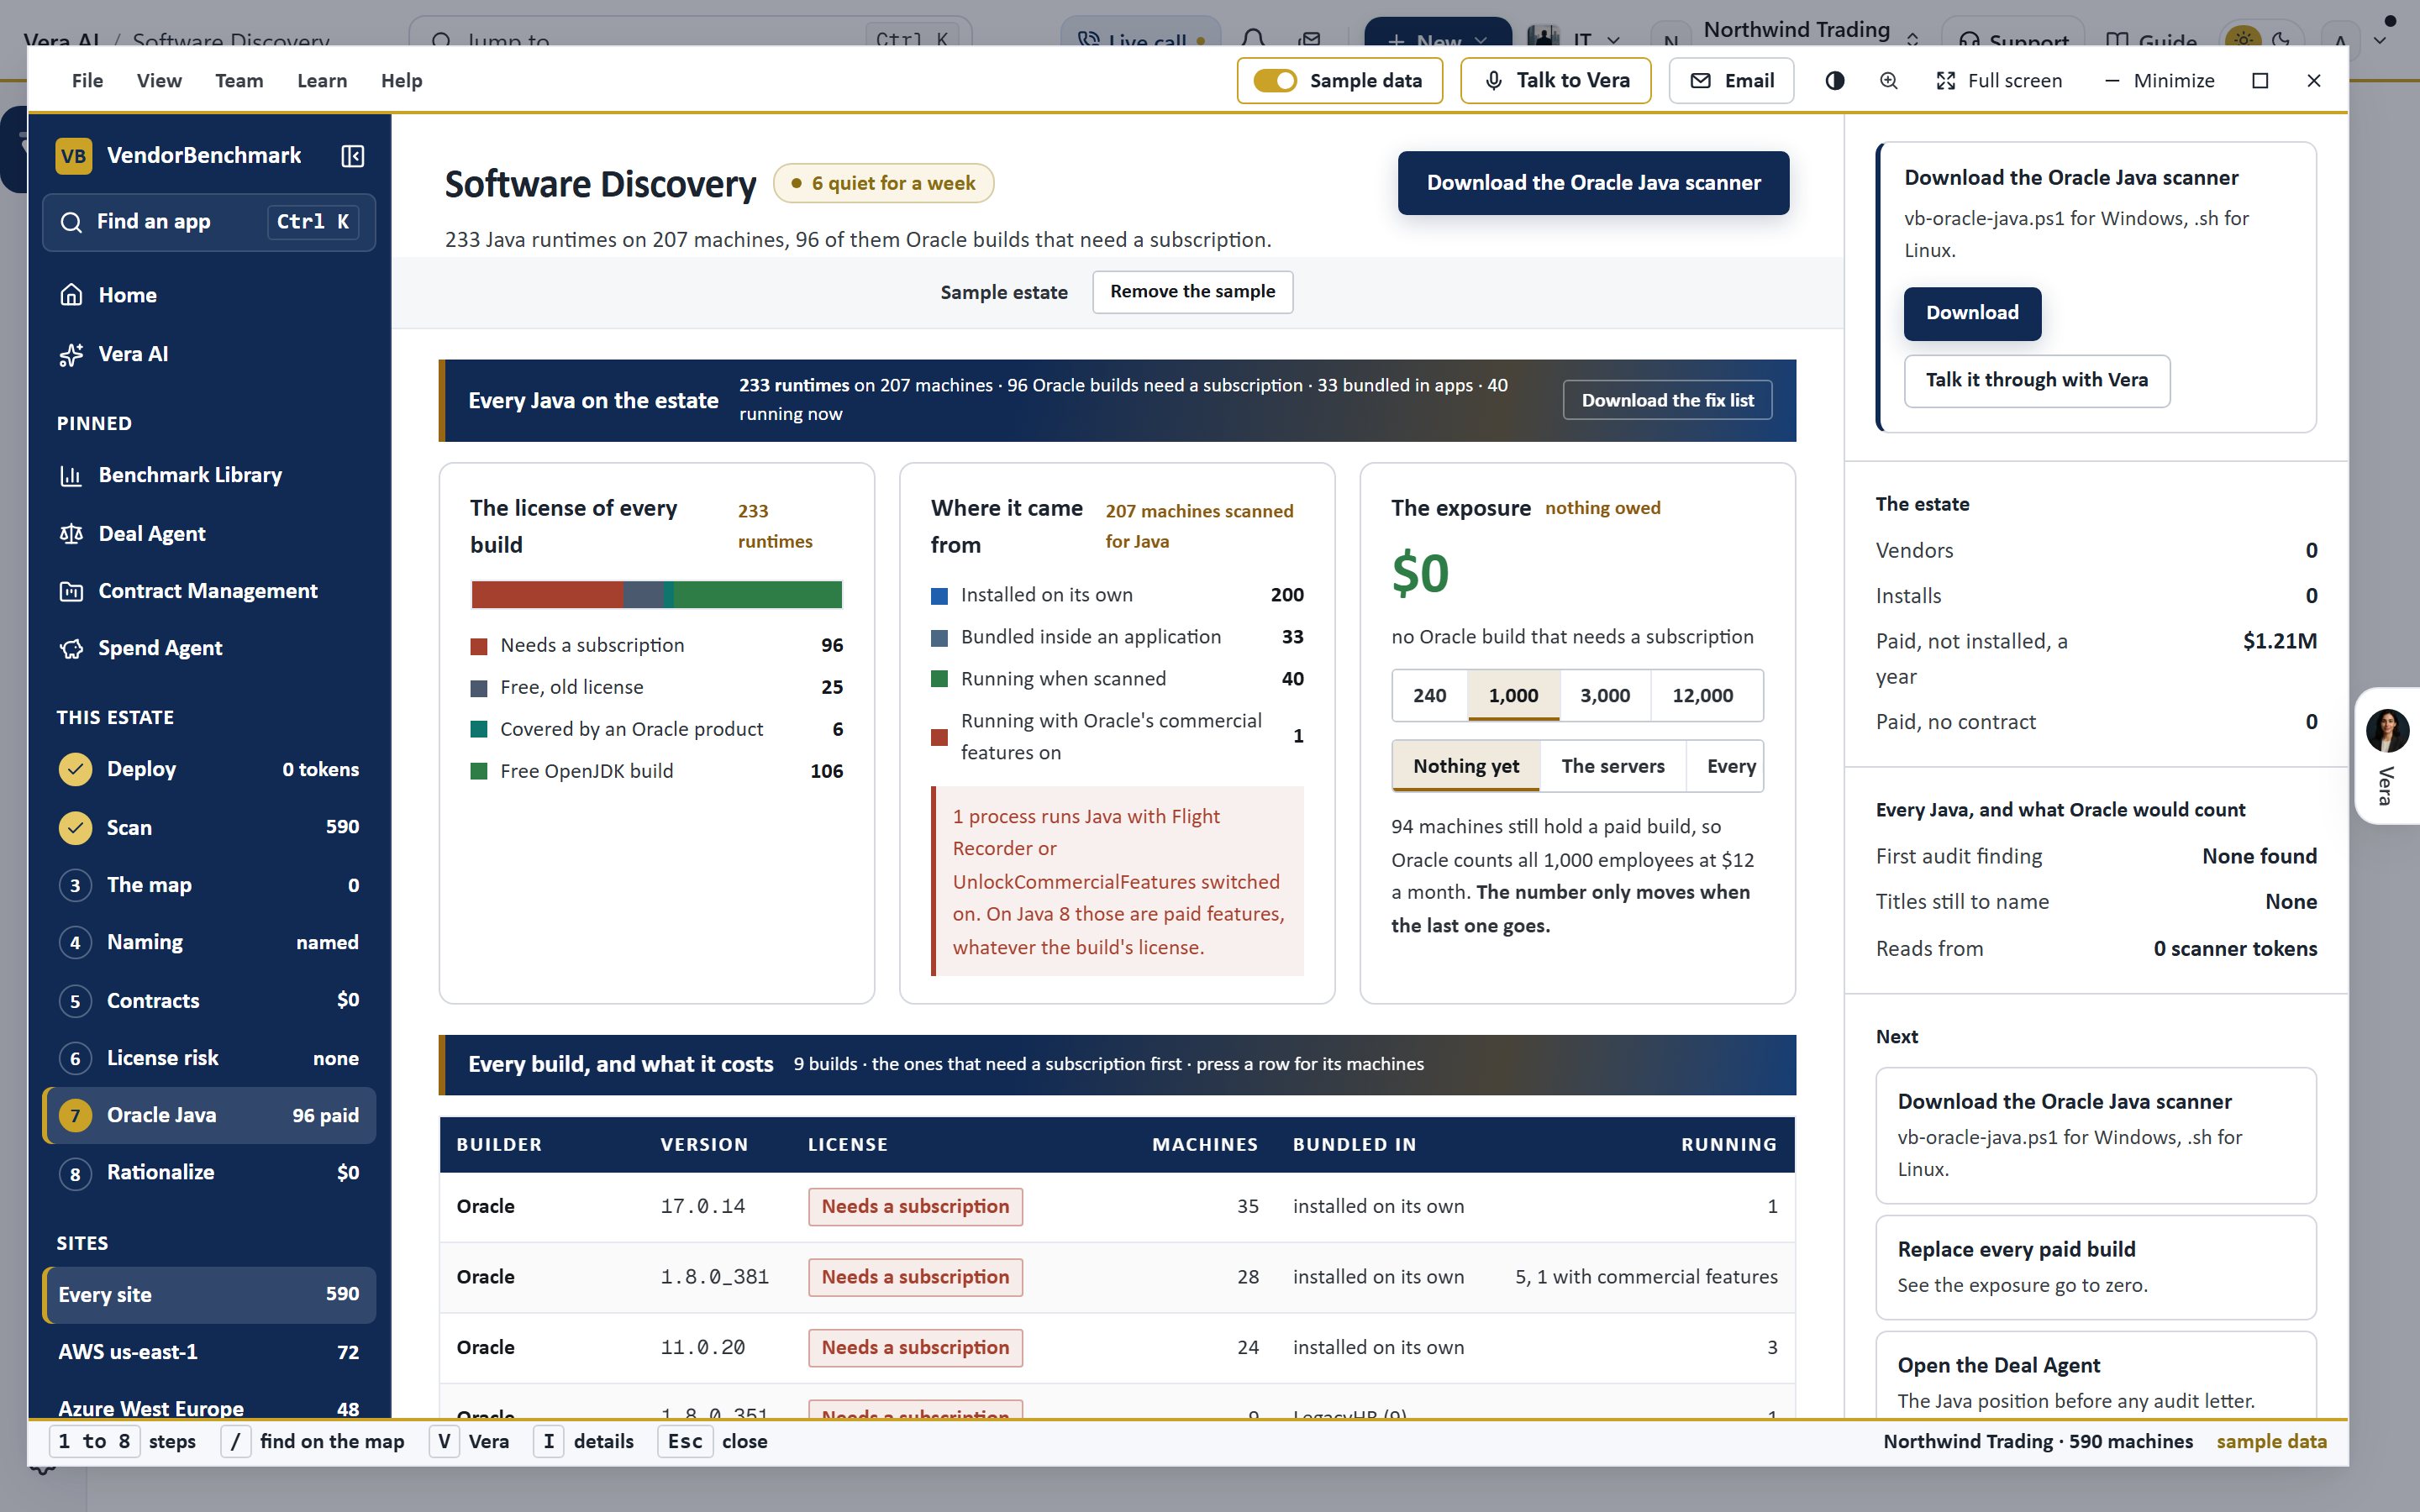Expand the chevron at far top right
The width and height of the screenshot is (2420, 1512).
[2380, 41]
